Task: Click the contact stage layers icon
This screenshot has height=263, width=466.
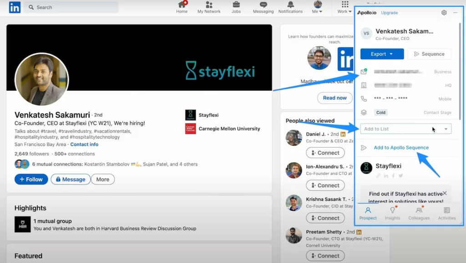Action: 364,112
